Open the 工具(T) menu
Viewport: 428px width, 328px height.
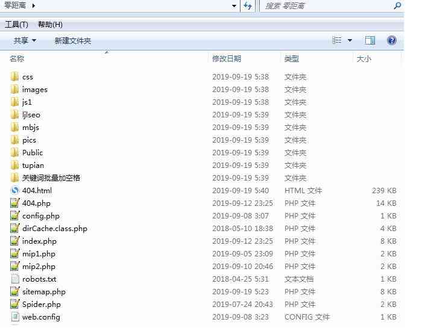(16, 25)
